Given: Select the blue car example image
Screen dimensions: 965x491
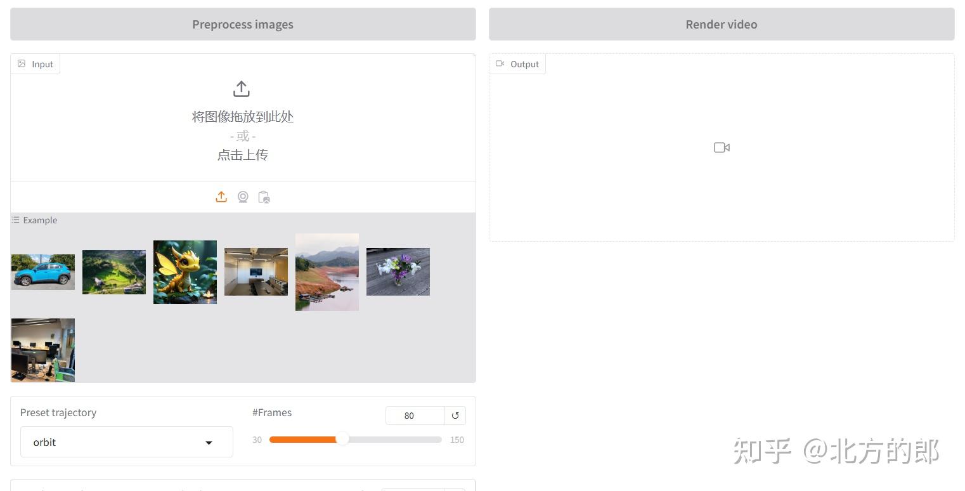Looking at the screenshot, I should [43, 272].
